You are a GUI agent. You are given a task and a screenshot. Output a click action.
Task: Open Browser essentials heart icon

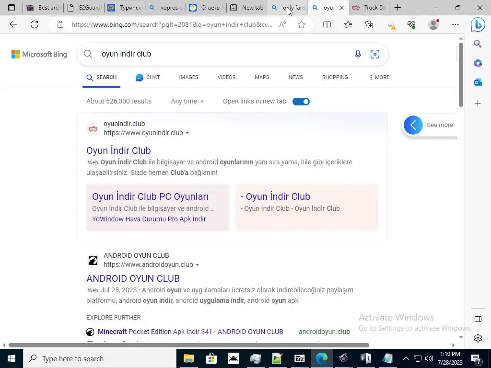point(411,24)
